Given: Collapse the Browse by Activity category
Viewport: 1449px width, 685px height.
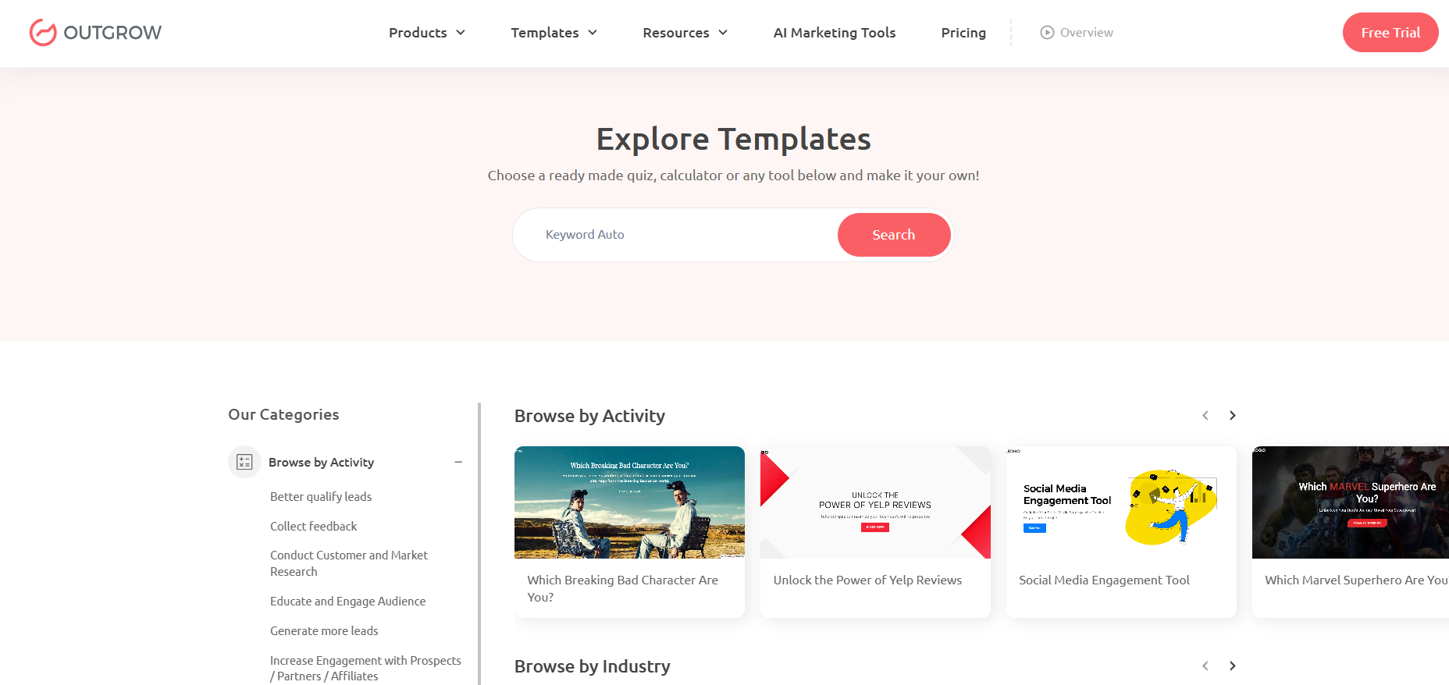Looking at the screenshot, I should [458, 462].
